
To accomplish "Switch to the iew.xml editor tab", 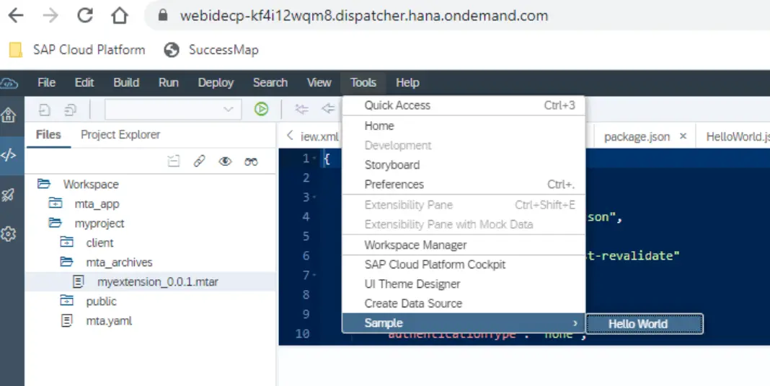I will 319,136.
